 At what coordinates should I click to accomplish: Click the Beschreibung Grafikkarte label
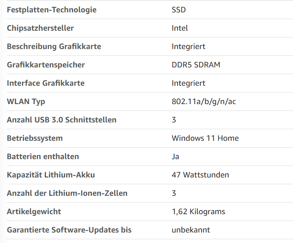pyautogui.click(x=54, y=46)
